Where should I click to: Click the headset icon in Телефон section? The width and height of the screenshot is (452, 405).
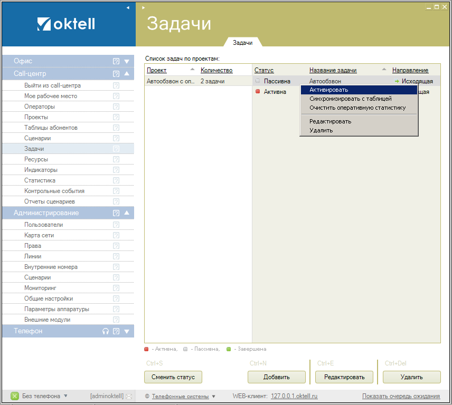coord(106,331)
